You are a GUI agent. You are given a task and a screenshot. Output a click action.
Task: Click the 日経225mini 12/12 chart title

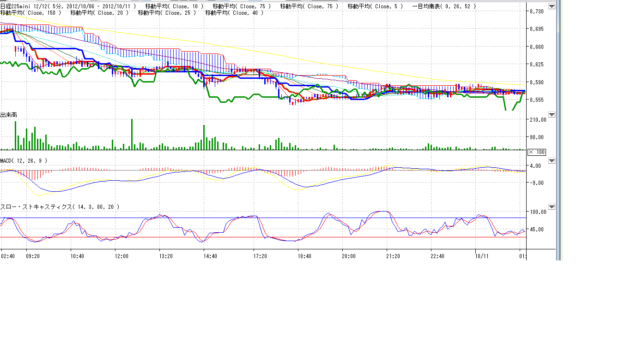pos(22,6)
